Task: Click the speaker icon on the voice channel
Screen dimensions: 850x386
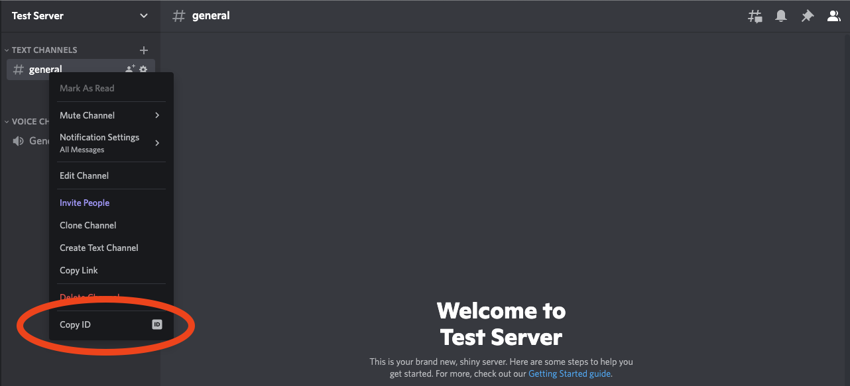Action: [x=17, y=140]
